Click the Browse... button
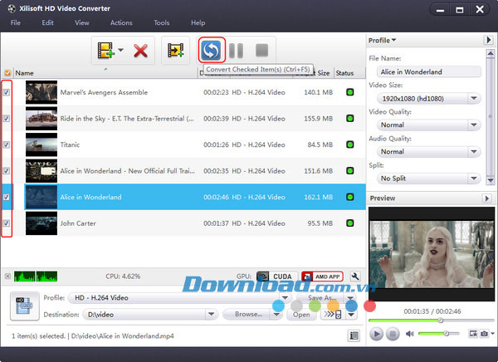Image resolution: width=498 pixels, height=362 pixels. (x=248, y=314)
